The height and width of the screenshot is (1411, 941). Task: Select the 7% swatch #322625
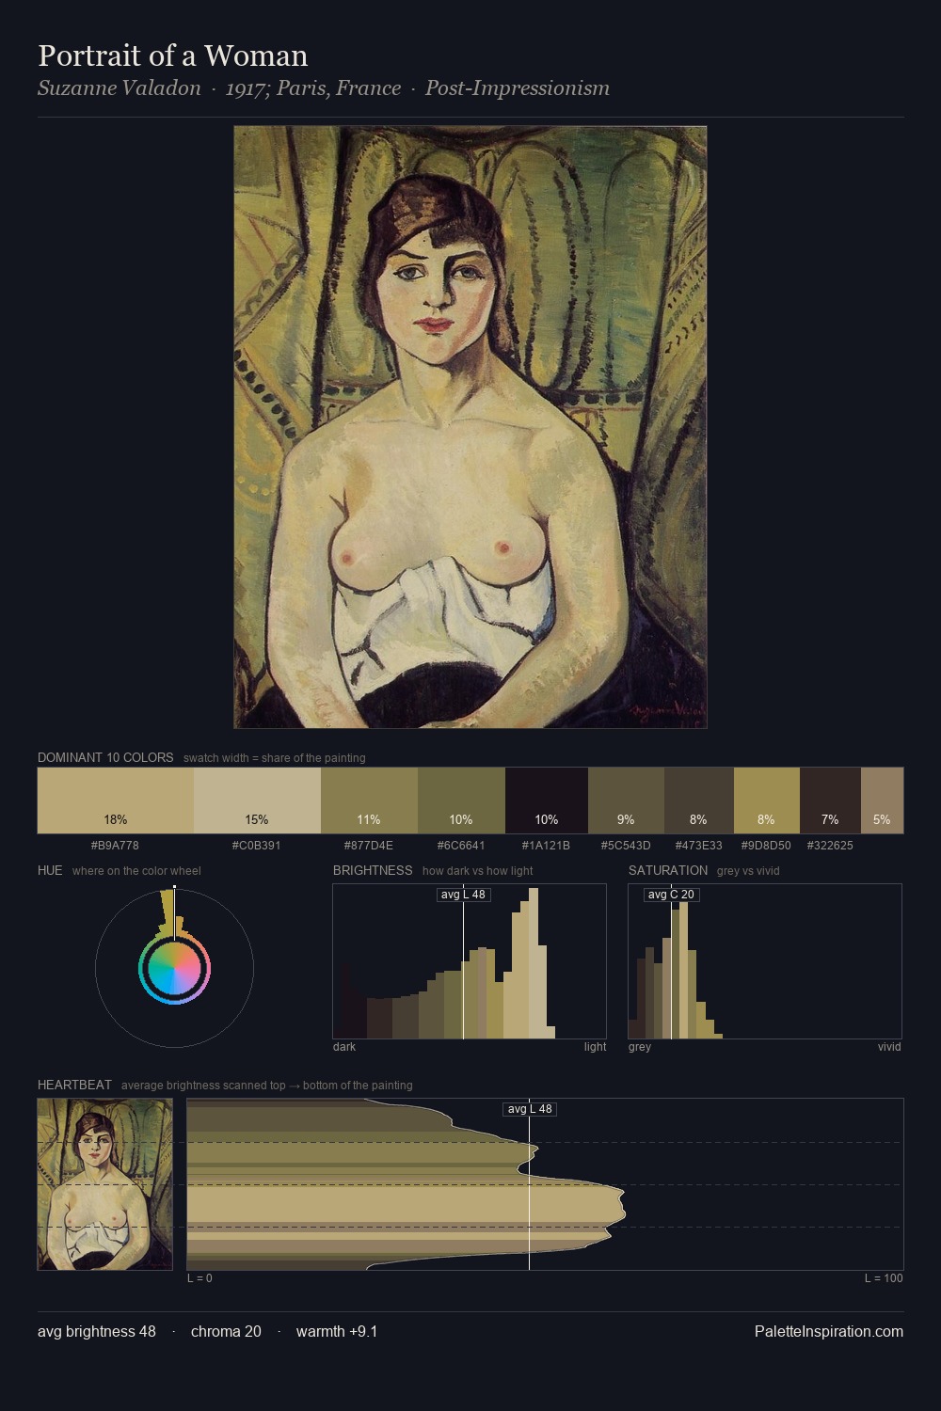(830, 801)
